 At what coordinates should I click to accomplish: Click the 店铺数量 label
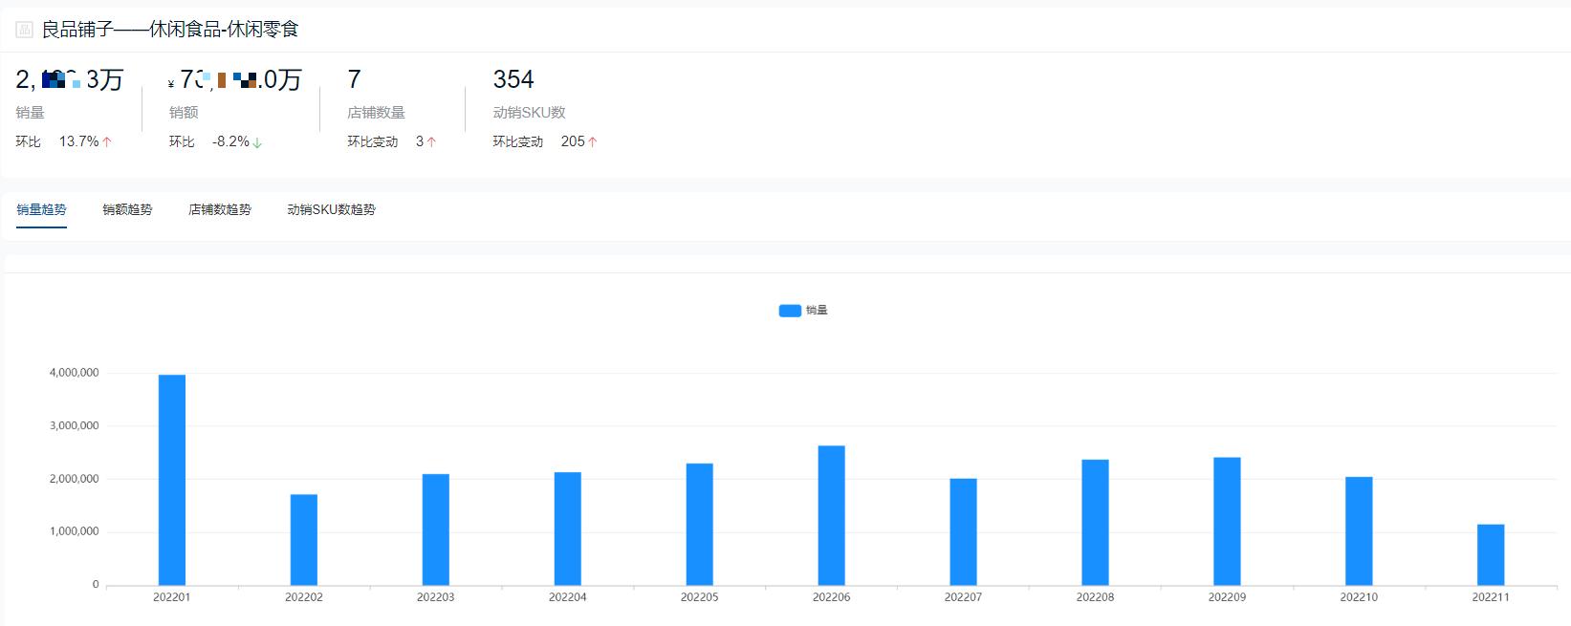(x=377, y=113)
